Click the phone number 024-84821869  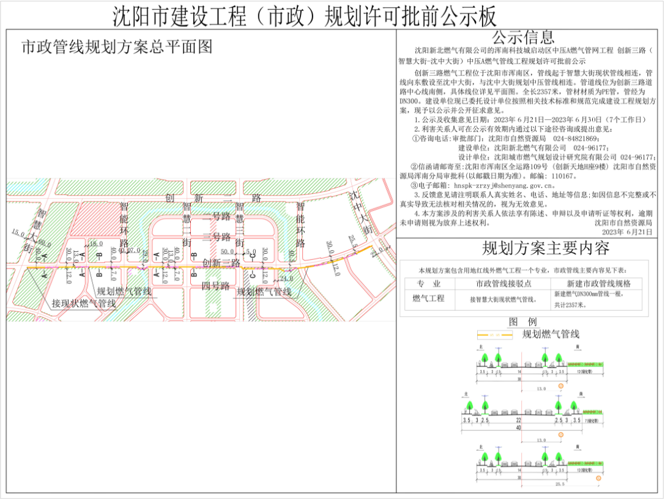[581, 139]
